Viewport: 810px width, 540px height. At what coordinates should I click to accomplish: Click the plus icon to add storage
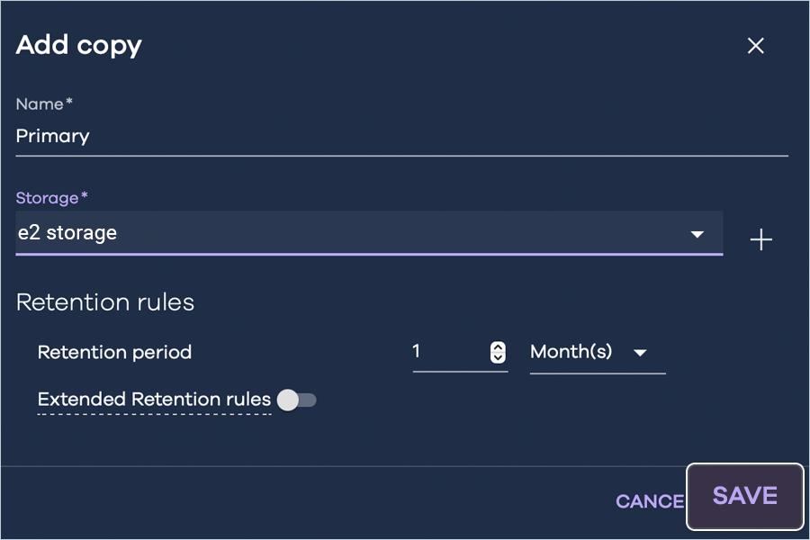point(761,239)
